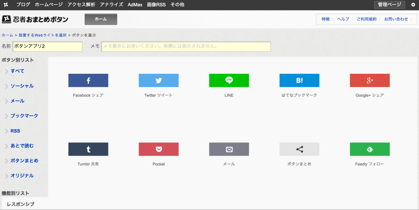
Task: Open the ホームページ menu item
Action: [49, 5]
